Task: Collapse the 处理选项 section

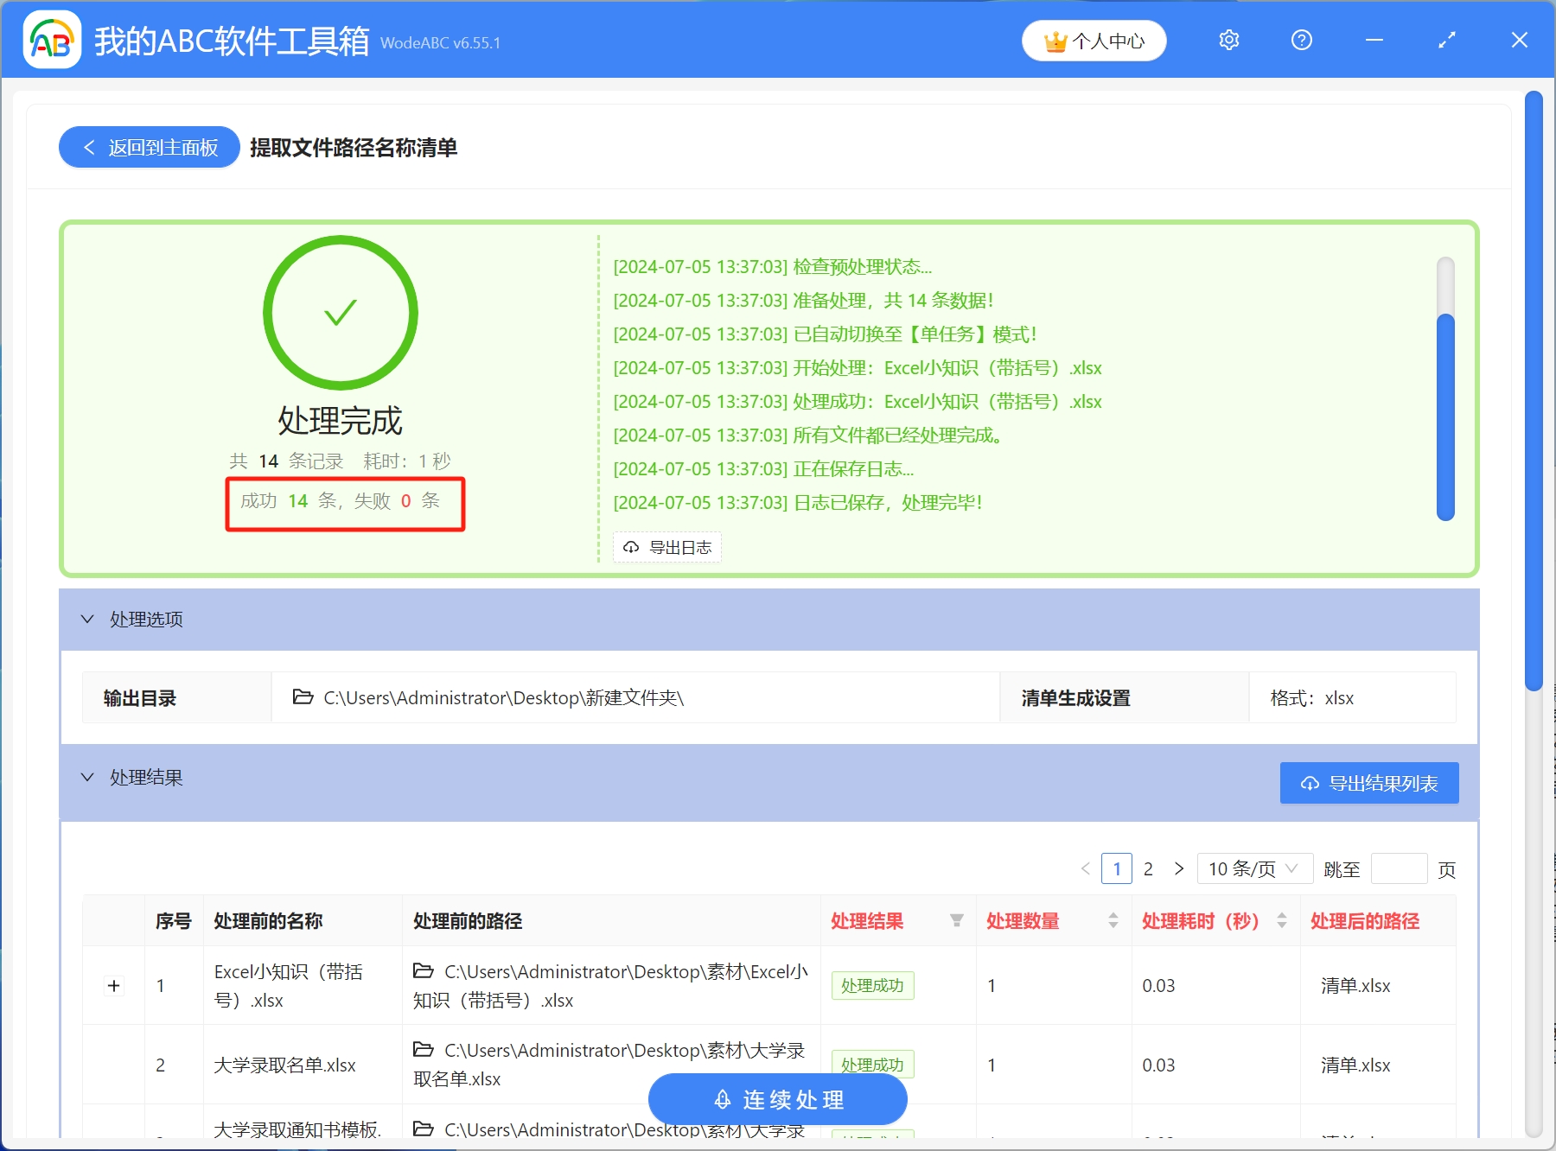Action: point(86,619)
